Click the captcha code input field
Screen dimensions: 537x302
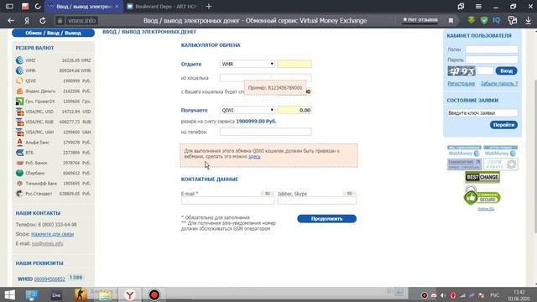[485, 70]
